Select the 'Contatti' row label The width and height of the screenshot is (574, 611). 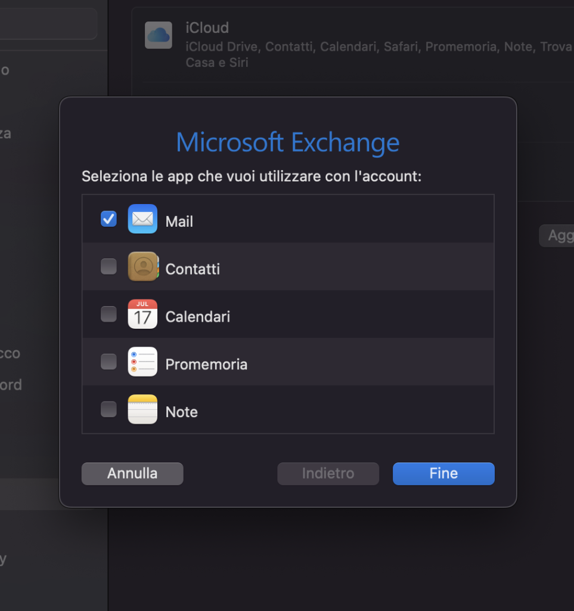point(193,269)
